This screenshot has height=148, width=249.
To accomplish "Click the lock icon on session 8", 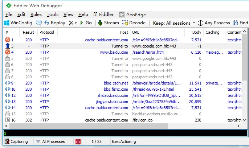I will coord(8,77).
